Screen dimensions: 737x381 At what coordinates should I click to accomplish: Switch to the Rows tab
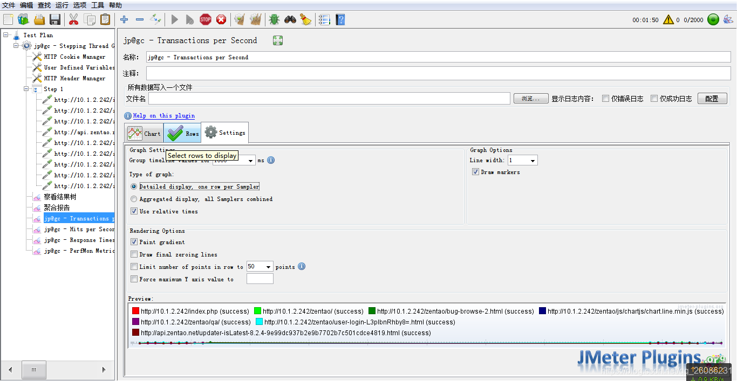[x=182, y=134]
